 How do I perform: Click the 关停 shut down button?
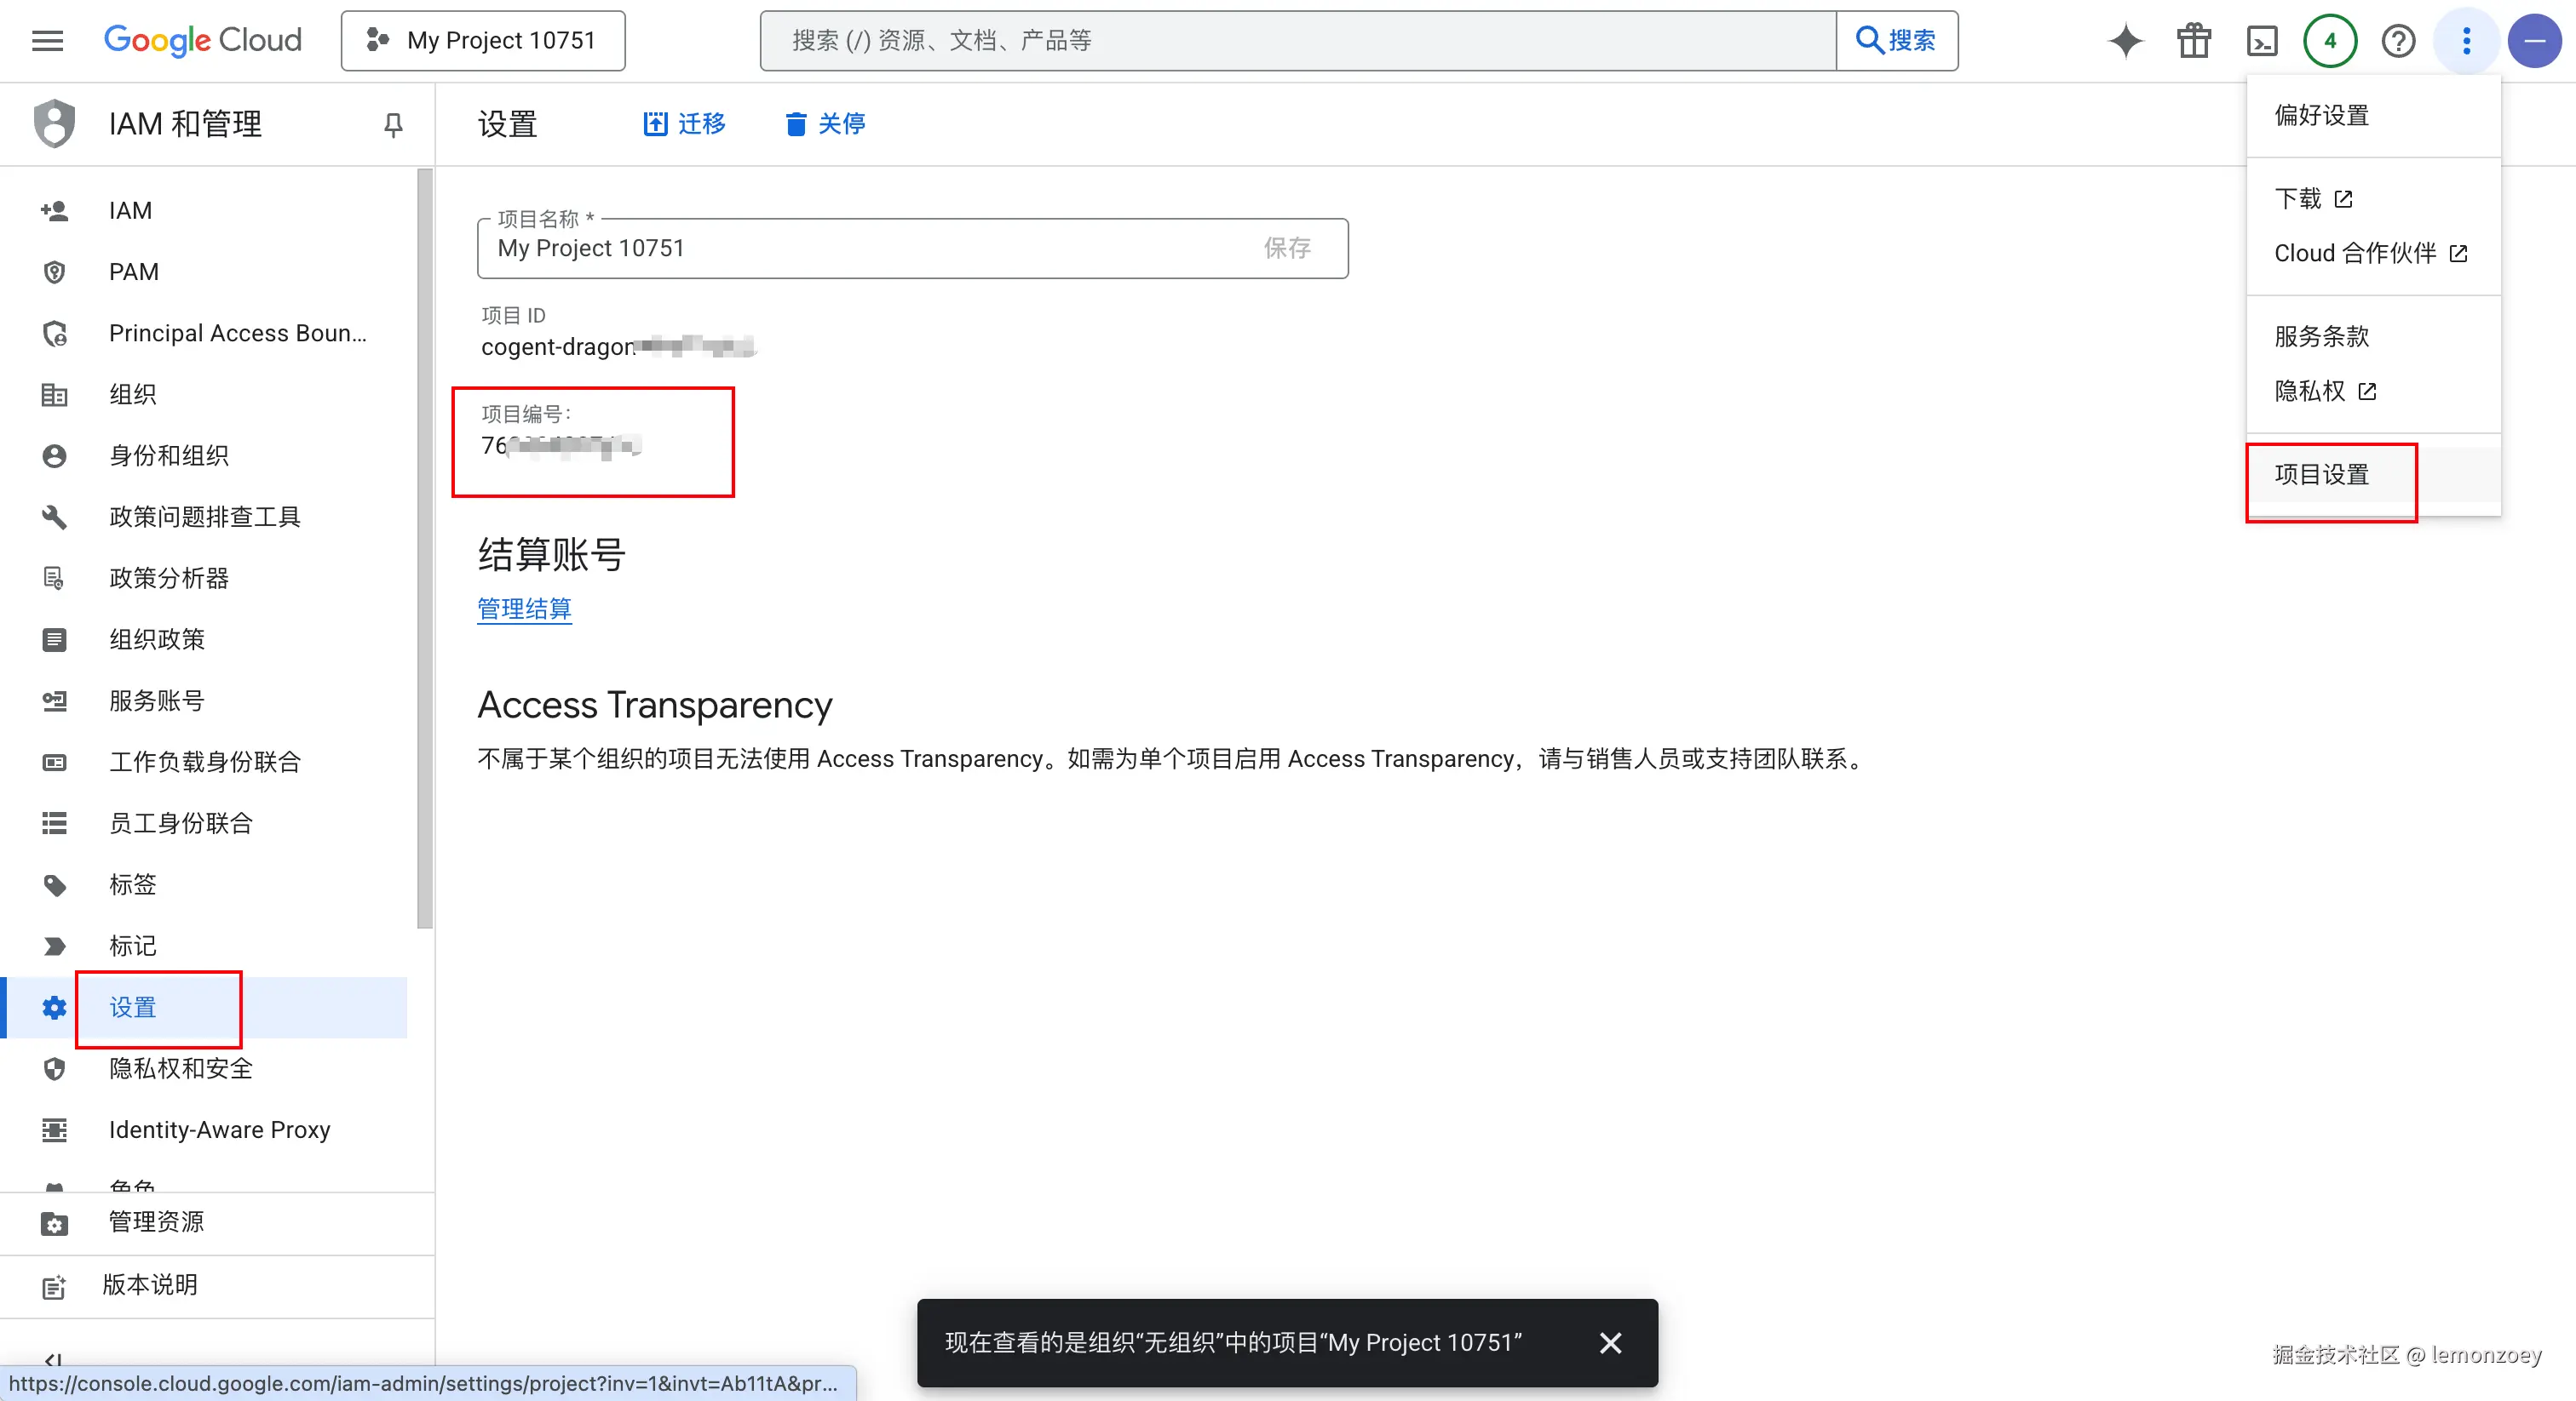[x=825, y=124]
